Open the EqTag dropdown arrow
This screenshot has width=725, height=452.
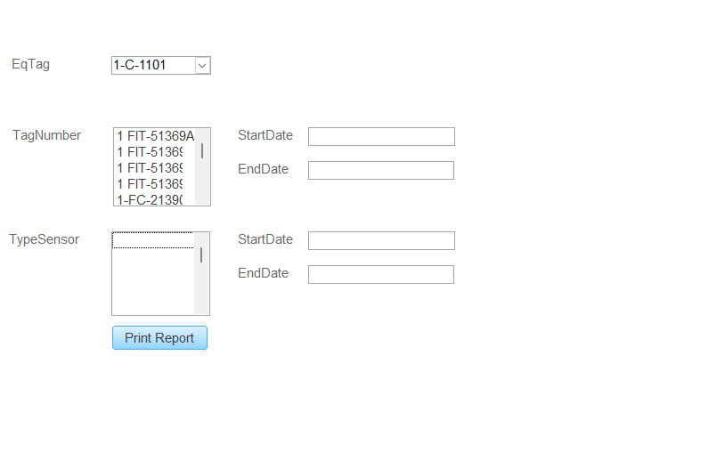(202, 65)
